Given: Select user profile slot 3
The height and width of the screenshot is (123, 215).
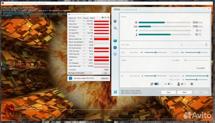Looking at the screenshot, I should click(194, 45).
